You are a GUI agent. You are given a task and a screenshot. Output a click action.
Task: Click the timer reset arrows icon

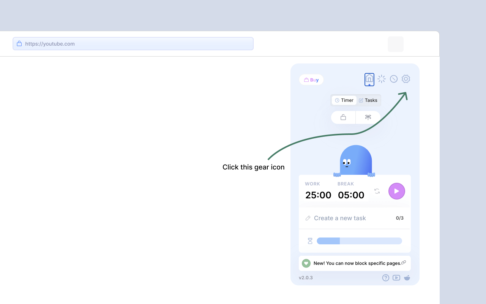(377, 191)
